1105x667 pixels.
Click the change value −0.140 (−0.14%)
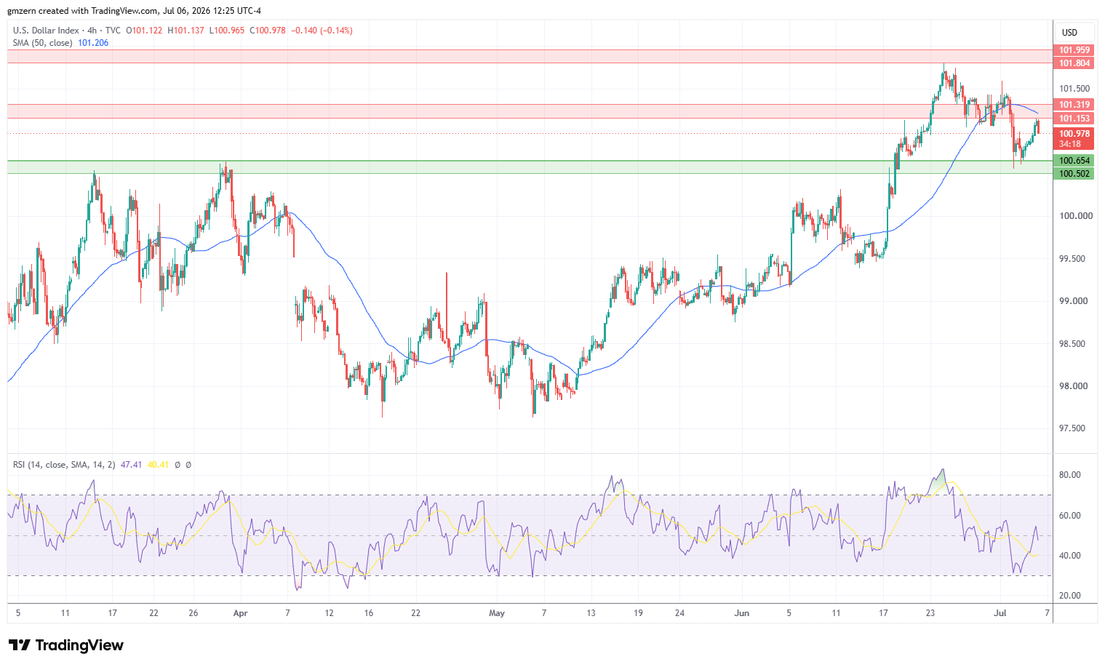click(x=322, y=31)
